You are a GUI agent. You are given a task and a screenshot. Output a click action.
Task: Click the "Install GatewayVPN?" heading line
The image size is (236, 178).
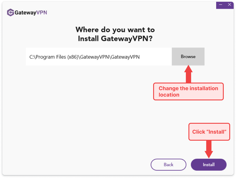(x=115, y=39)
